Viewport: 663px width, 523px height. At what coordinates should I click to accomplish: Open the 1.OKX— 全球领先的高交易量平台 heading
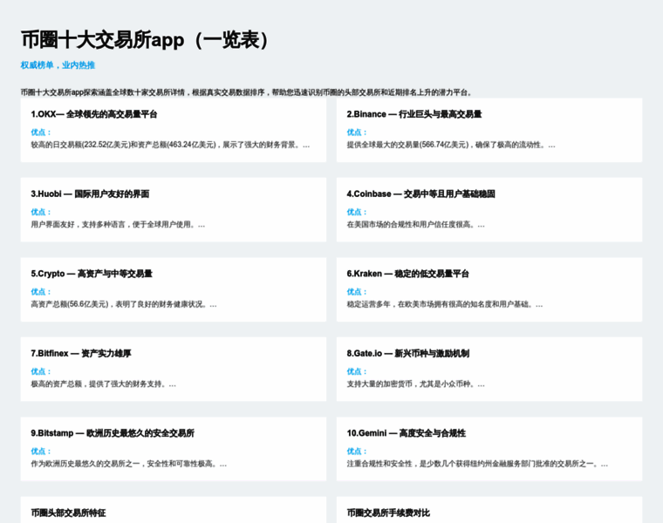coord(94,114)
